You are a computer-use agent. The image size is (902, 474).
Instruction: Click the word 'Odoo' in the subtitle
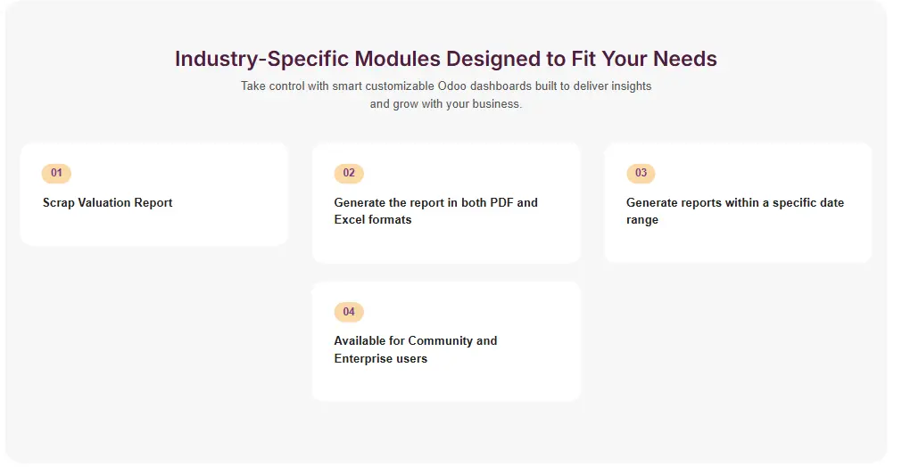[452, 86]
